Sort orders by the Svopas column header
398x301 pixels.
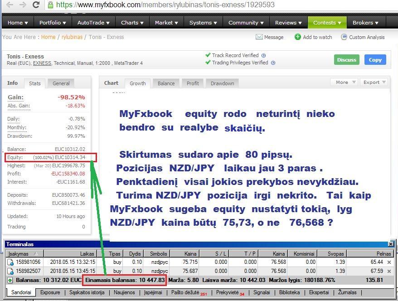coord(332,253)
